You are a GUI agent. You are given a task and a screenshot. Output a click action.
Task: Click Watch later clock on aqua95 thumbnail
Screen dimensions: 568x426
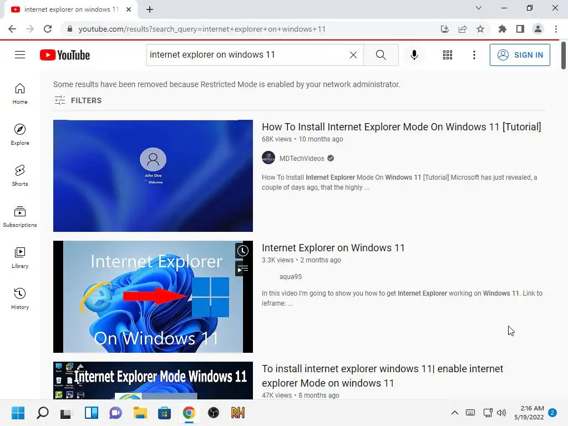[x=242, y=251]
